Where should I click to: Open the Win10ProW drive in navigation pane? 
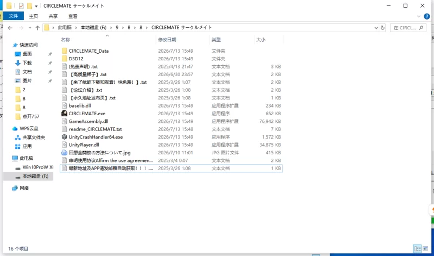point(37,167)
